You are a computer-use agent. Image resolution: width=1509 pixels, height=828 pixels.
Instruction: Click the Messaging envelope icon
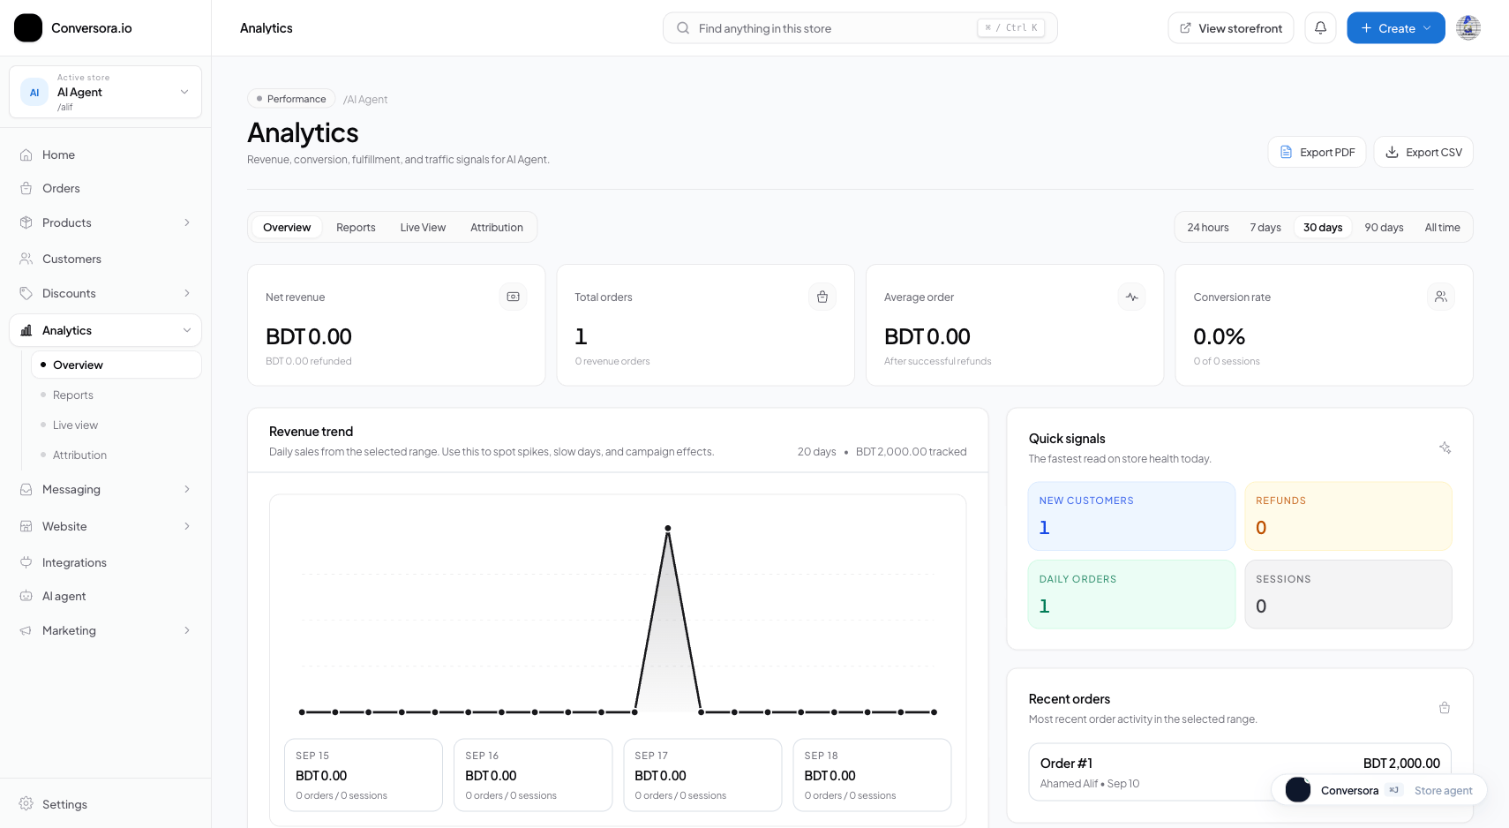click(x=26, y=489)
